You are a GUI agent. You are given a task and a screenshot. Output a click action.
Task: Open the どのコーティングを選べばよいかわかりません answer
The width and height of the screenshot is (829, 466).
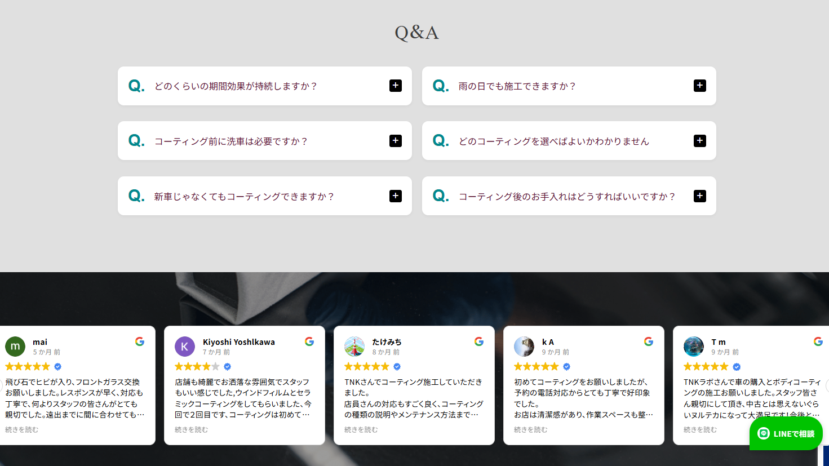pos(699,141)
